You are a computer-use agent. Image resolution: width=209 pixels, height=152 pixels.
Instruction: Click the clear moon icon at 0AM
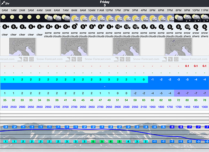click(3, 17)
